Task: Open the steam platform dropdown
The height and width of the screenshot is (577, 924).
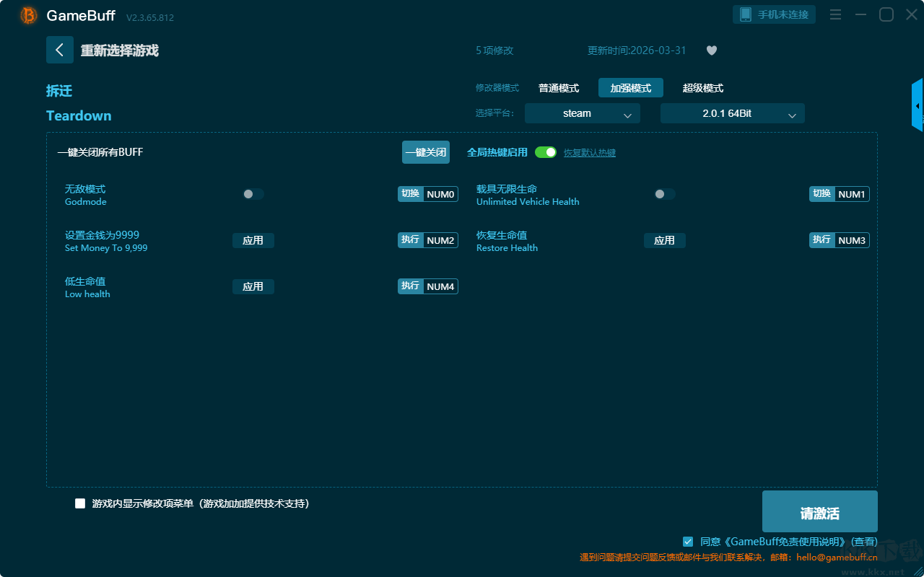Action: [583, 113]
